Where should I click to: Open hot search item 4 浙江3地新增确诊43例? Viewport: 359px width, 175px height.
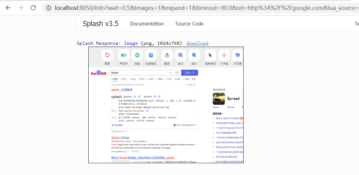pos(226,133)
